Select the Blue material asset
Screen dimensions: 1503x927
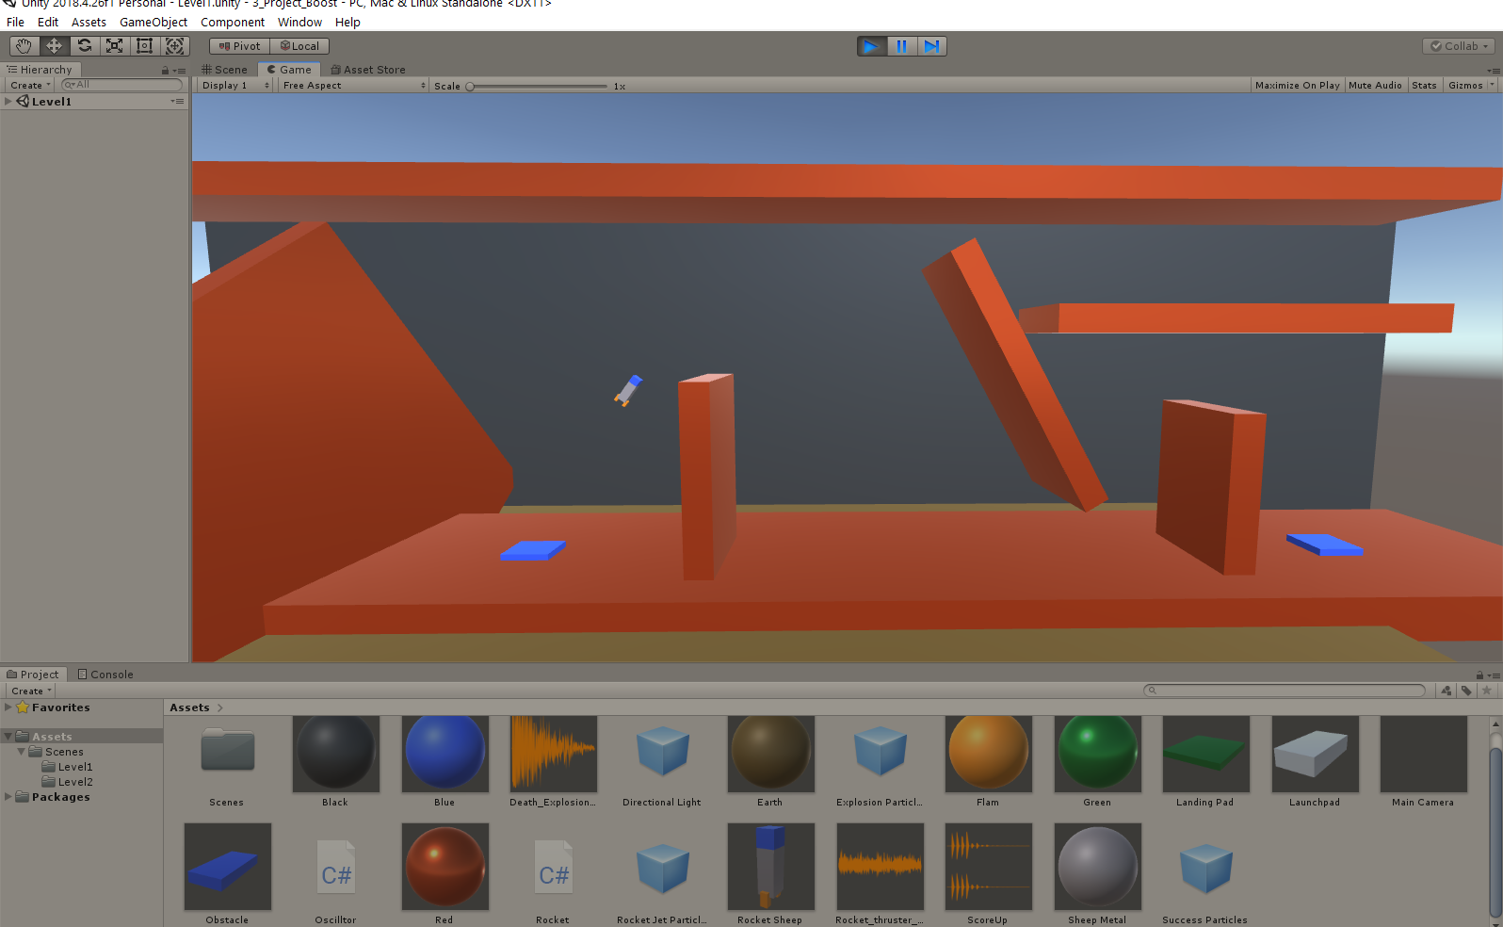pyautogui.click(x=444, y=761)
